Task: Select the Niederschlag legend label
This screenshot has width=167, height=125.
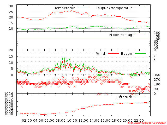Action: pyautogui.click(x=121, y=35)
